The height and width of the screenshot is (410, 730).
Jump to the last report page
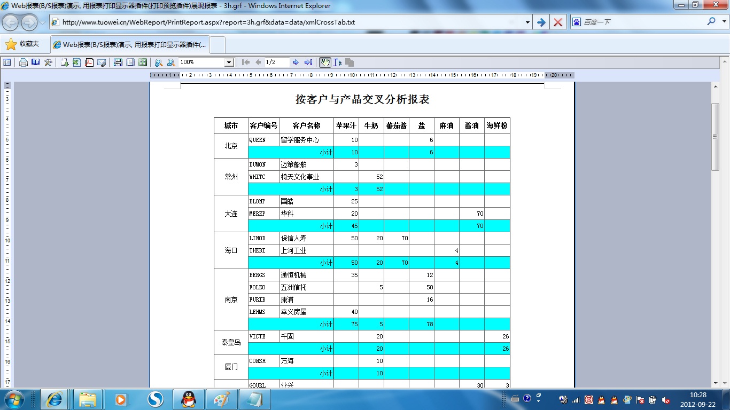pos(308,62)
